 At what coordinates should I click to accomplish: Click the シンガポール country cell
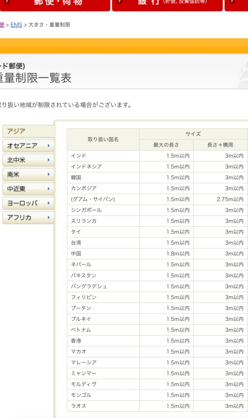(x=103, y=210)
